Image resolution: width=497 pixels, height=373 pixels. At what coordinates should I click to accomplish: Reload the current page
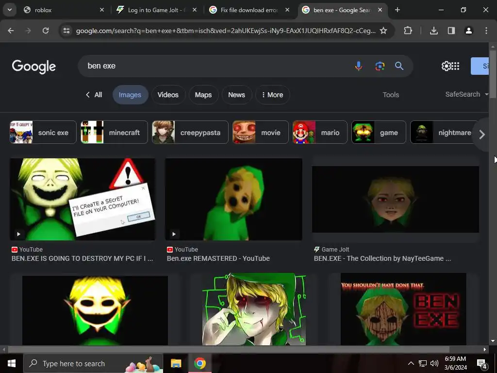(x=46, y=31)
